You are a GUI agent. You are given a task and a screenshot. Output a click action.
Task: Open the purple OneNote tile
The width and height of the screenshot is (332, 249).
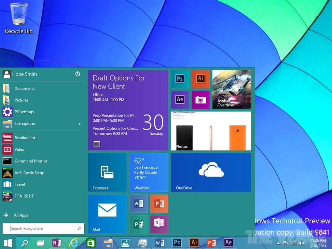click(x=159, y=224)
